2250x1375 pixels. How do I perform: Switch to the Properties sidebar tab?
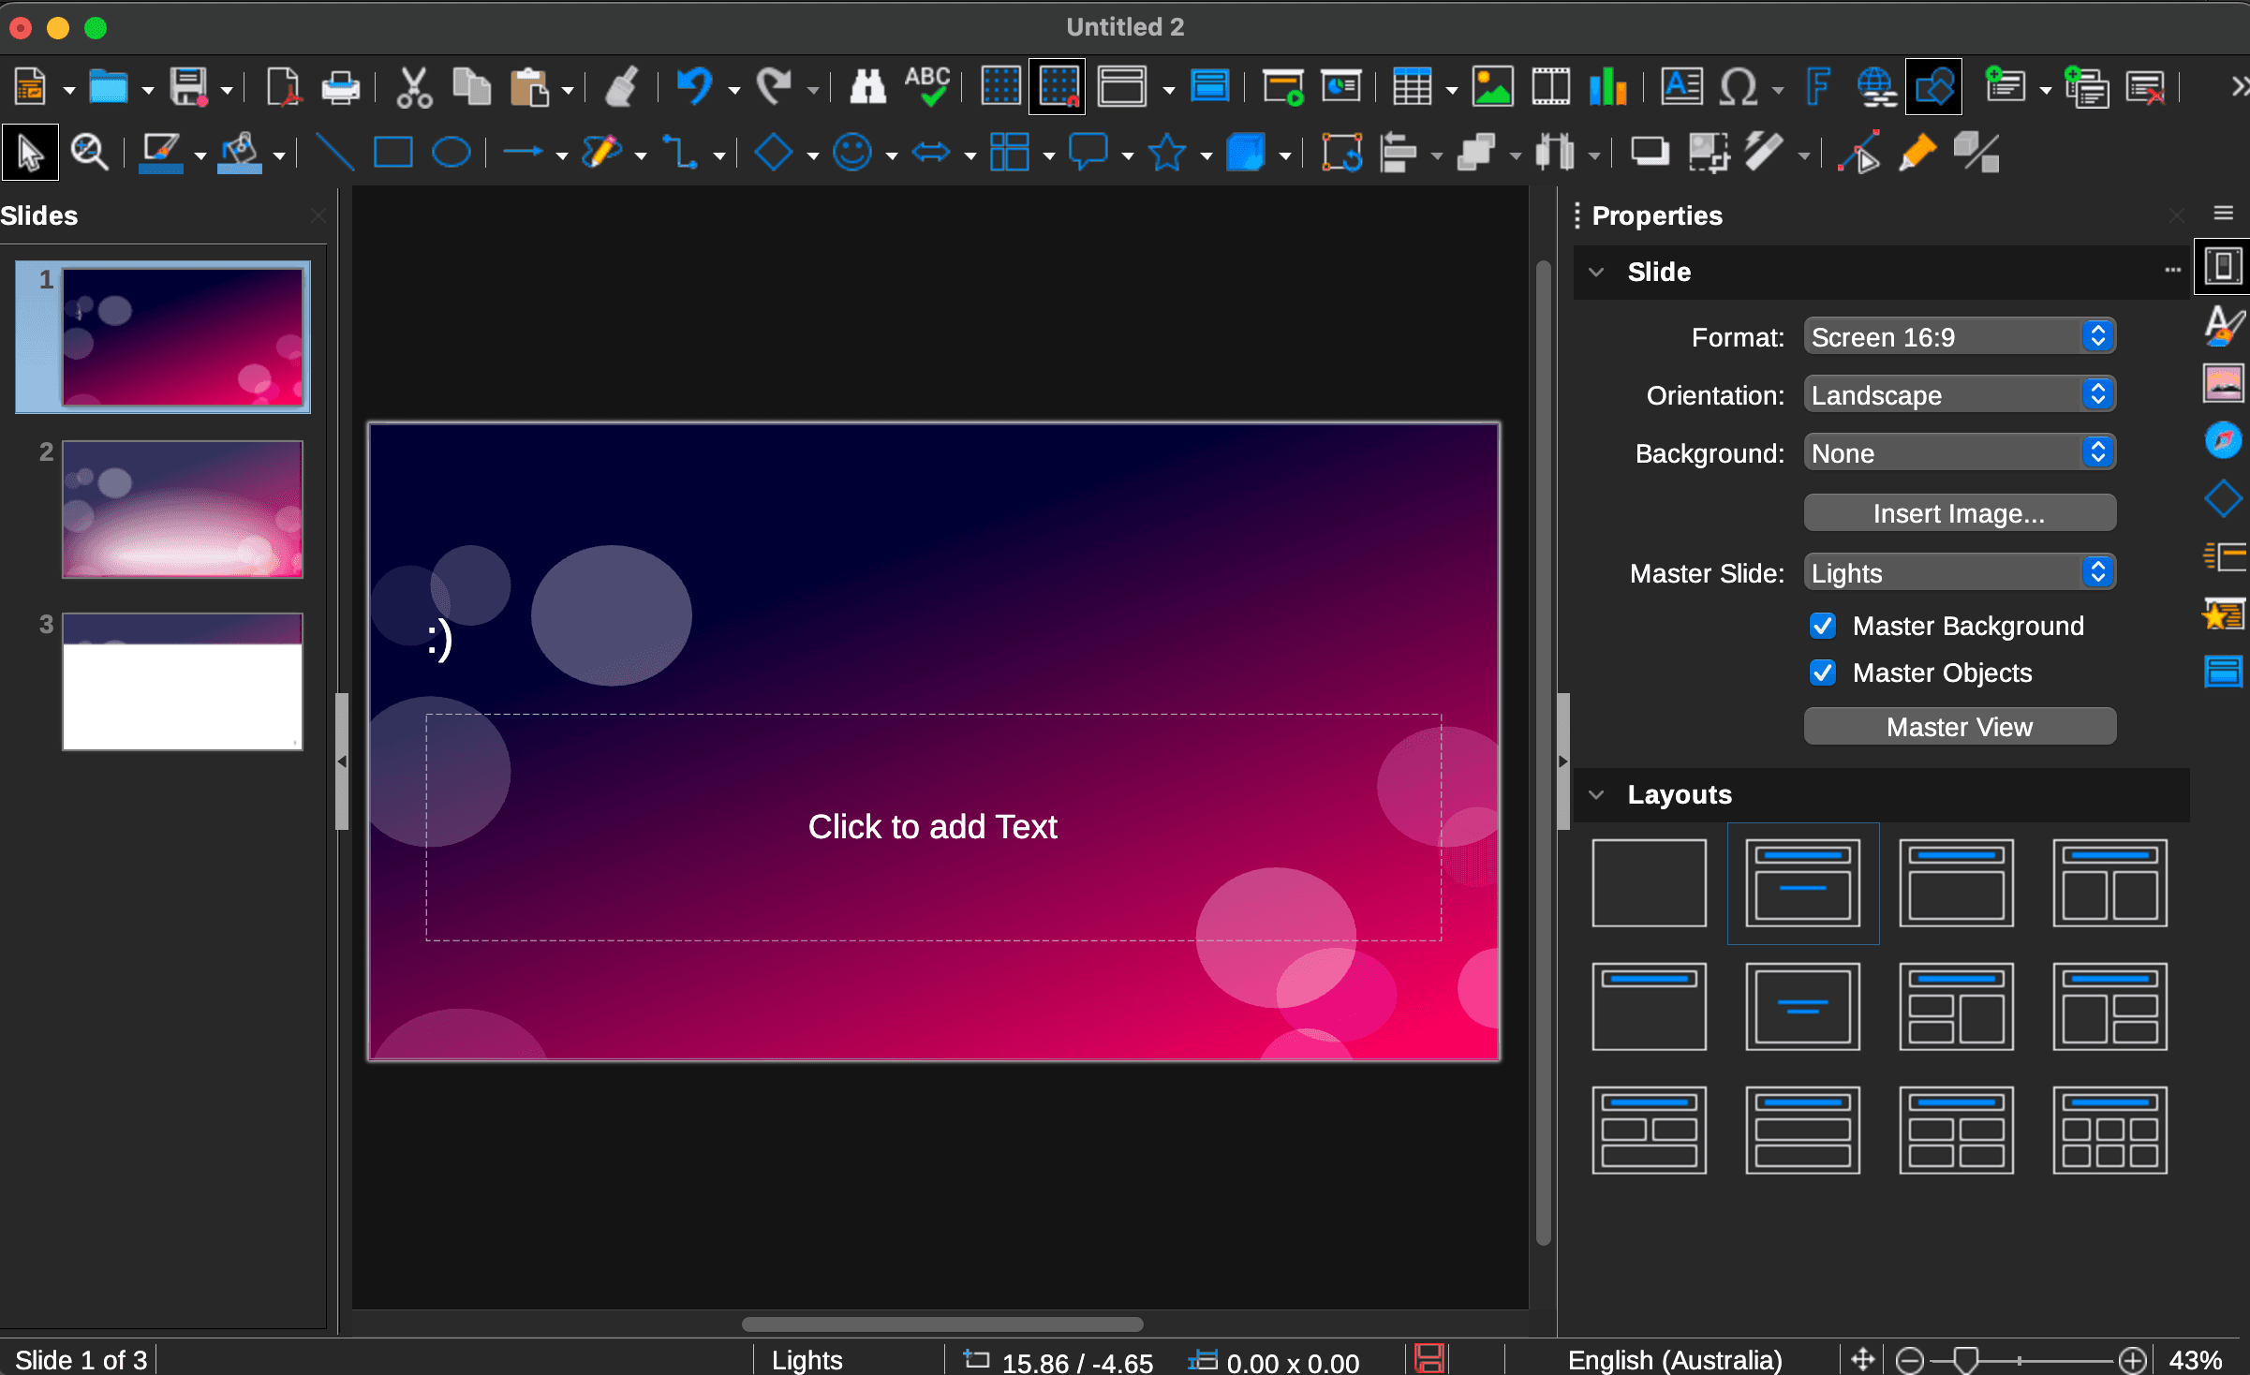[2223, 266]
